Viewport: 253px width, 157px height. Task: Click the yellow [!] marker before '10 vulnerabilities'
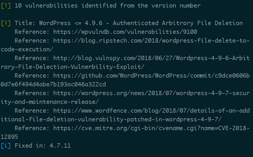6,6
